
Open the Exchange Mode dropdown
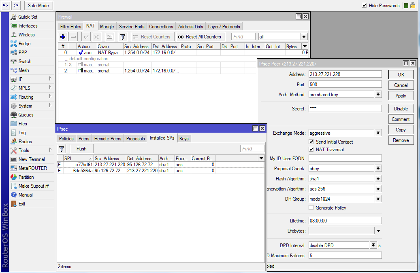click(x=378, y=133)
